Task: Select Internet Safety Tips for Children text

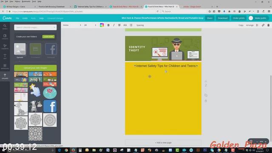Action: tap(166, 66)
